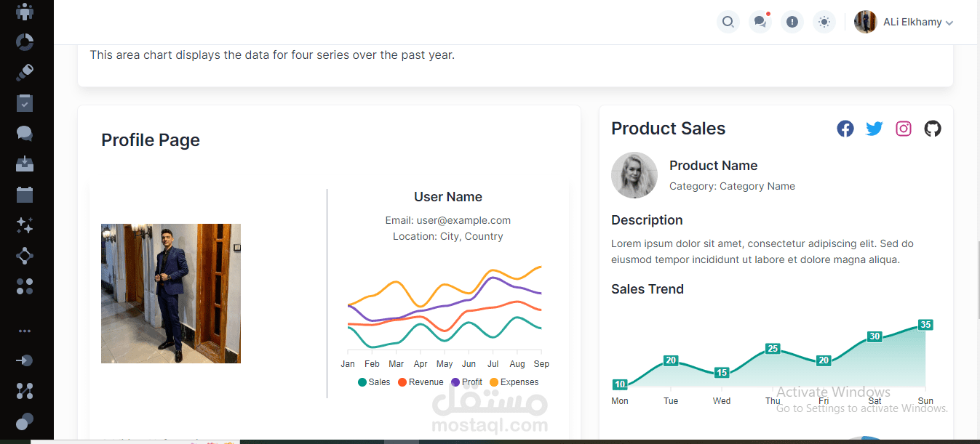Toggle the Expenses legend item
This screenshot has height=444, width=980.
[514, 382]
